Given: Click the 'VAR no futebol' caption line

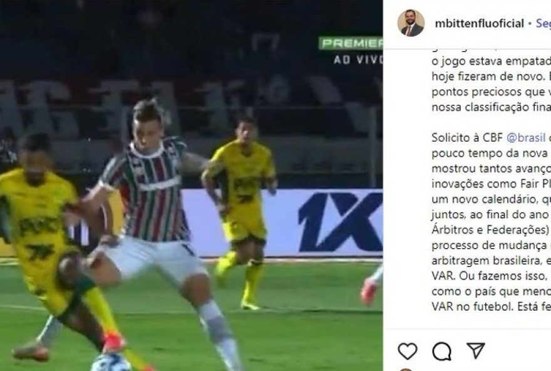Looking at the screenshot, I should [492, 306].
